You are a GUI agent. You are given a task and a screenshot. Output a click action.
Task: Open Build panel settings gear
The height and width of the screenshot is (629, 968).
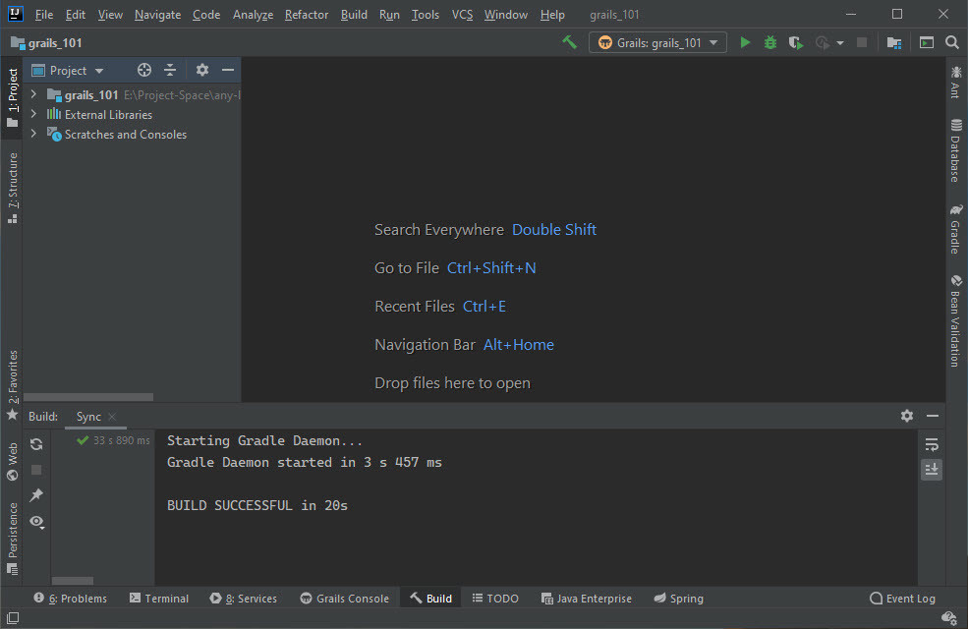point(906,416)
